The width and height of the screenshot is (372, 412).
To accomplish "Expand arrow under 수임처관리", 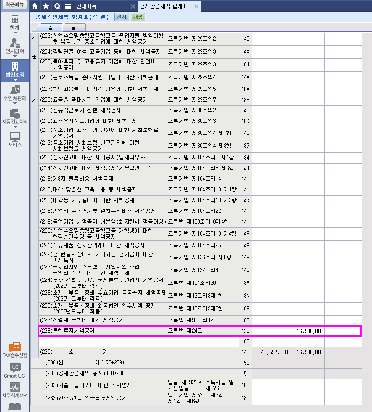I will [15, 103].
